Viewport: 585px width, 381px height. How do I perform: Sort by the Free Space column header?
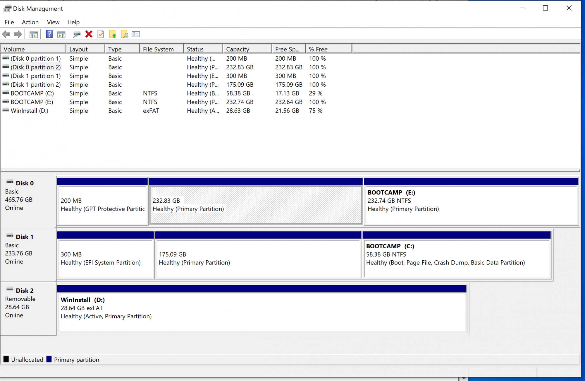click(x=289, y=49)
